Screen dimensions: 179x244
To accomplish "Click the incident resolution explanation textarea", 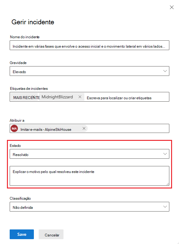I will pos(89,176).
